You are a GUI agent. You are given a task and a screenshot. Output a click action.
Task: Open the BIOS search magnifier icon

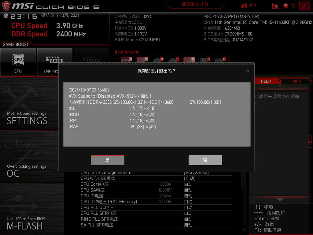point(275,6)
